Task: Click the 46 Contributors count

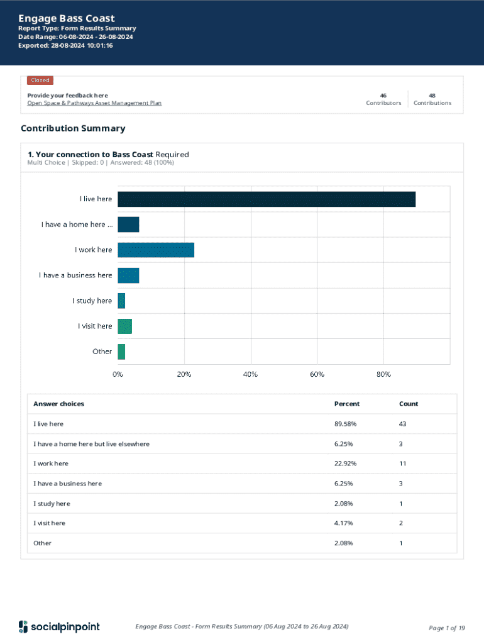Action: point(383,99)
